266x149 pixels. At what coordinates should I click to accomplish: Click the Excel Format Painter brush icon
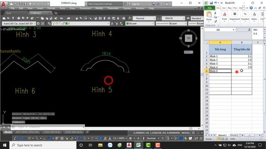point(215,21)
